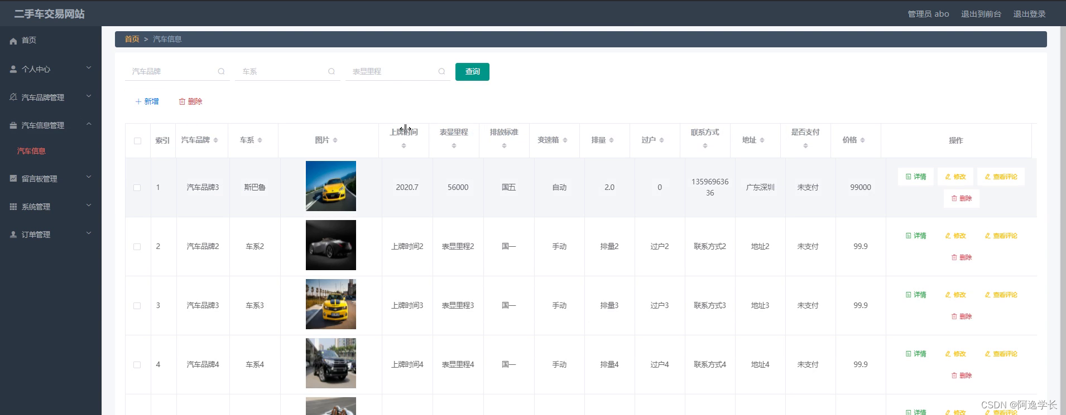The image size is (1066, 415).
Task: Sort by 图片 column arrows
Action: click(335, 140)
